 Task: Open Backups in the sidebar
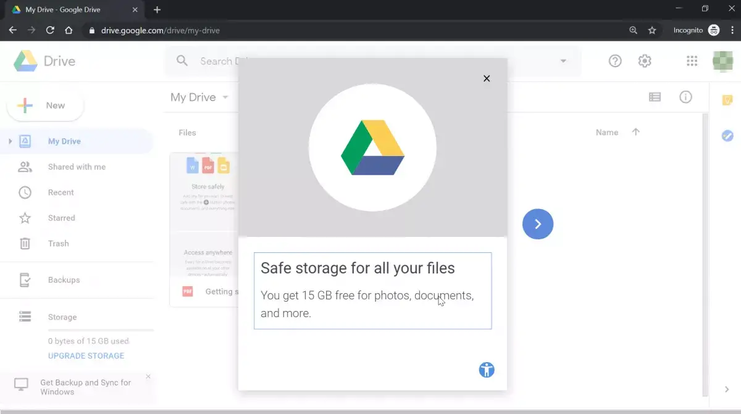coord(64,280)
